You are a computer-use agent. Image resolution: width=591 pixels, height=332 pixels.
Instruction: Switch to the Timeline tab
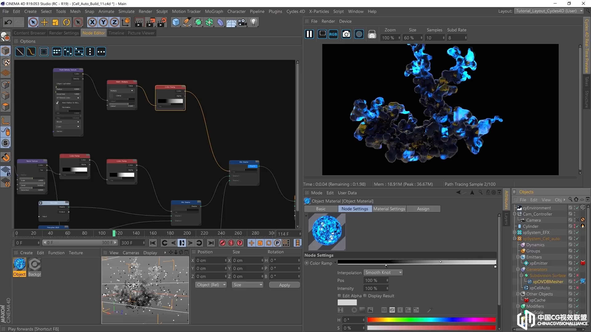coord(116,33)
